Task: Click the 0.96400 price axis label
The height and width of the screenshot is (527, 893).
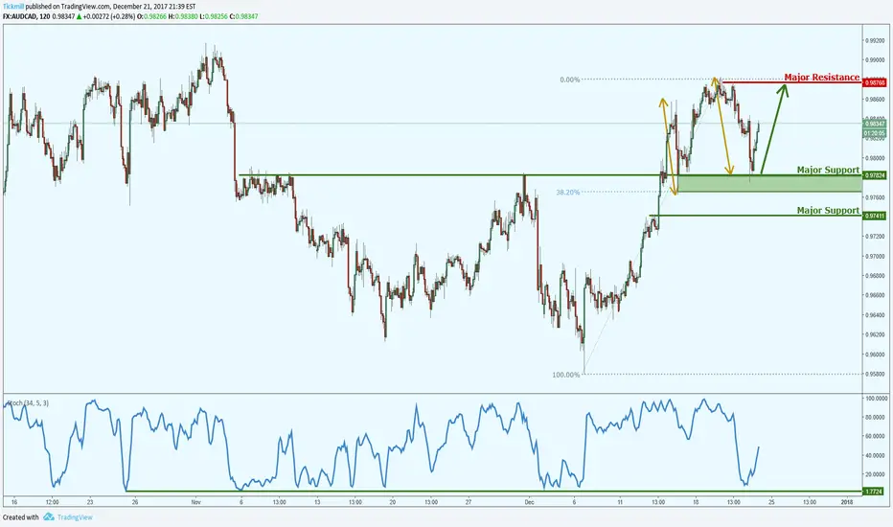Action: coord(875,315)
